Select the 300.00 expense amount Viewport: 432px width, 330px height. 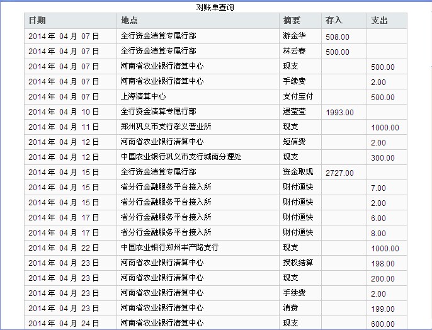(383, 158)
